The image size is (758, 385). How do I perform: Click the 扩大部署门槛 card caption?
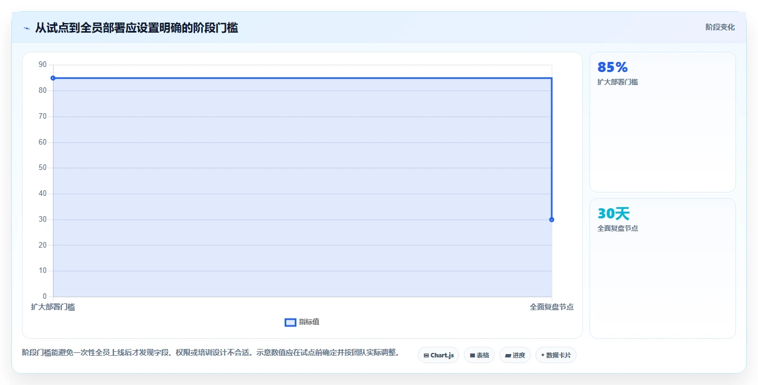click(618, 82)
